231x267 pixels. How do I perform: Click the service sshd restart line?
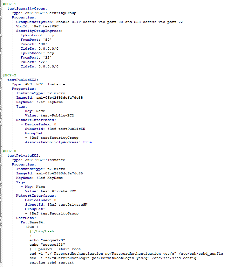click(52, 263)
